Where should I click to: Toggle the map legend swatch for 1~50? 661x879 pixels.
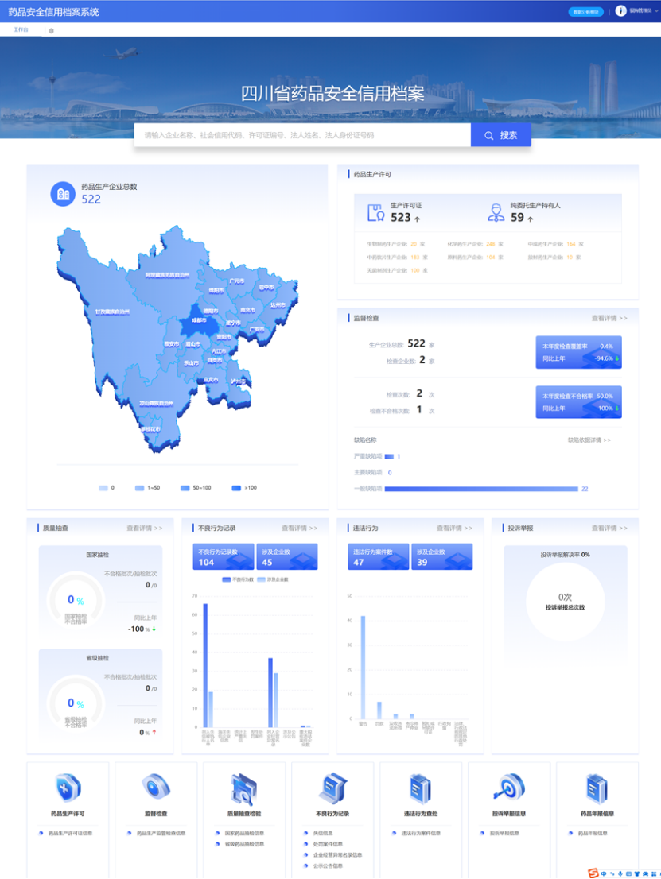[x=140, y=488]
